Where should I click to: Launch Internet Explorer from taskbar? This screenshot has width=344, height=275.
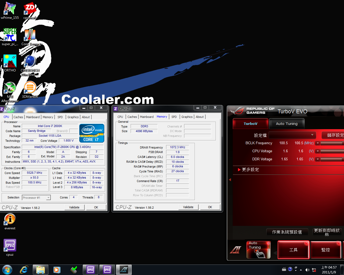click(24, 270)
